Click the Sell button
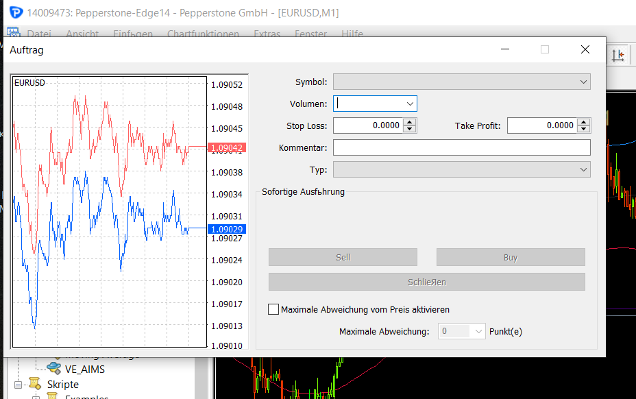 click(343, 257)
